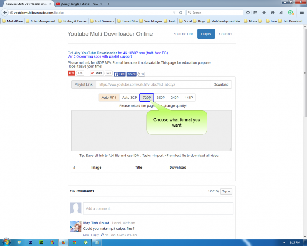Screen dimensions: 307x246
Task: Open the Sort by Top dropdown
Action: click(x=226, y=191)
